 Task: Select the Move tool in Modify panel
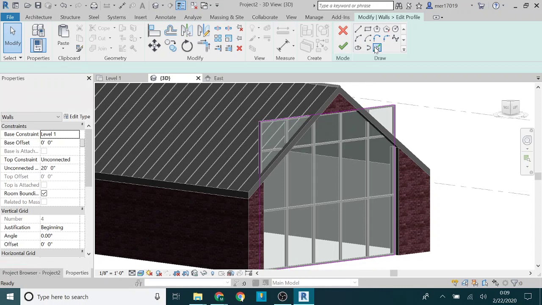coord(154,46)
